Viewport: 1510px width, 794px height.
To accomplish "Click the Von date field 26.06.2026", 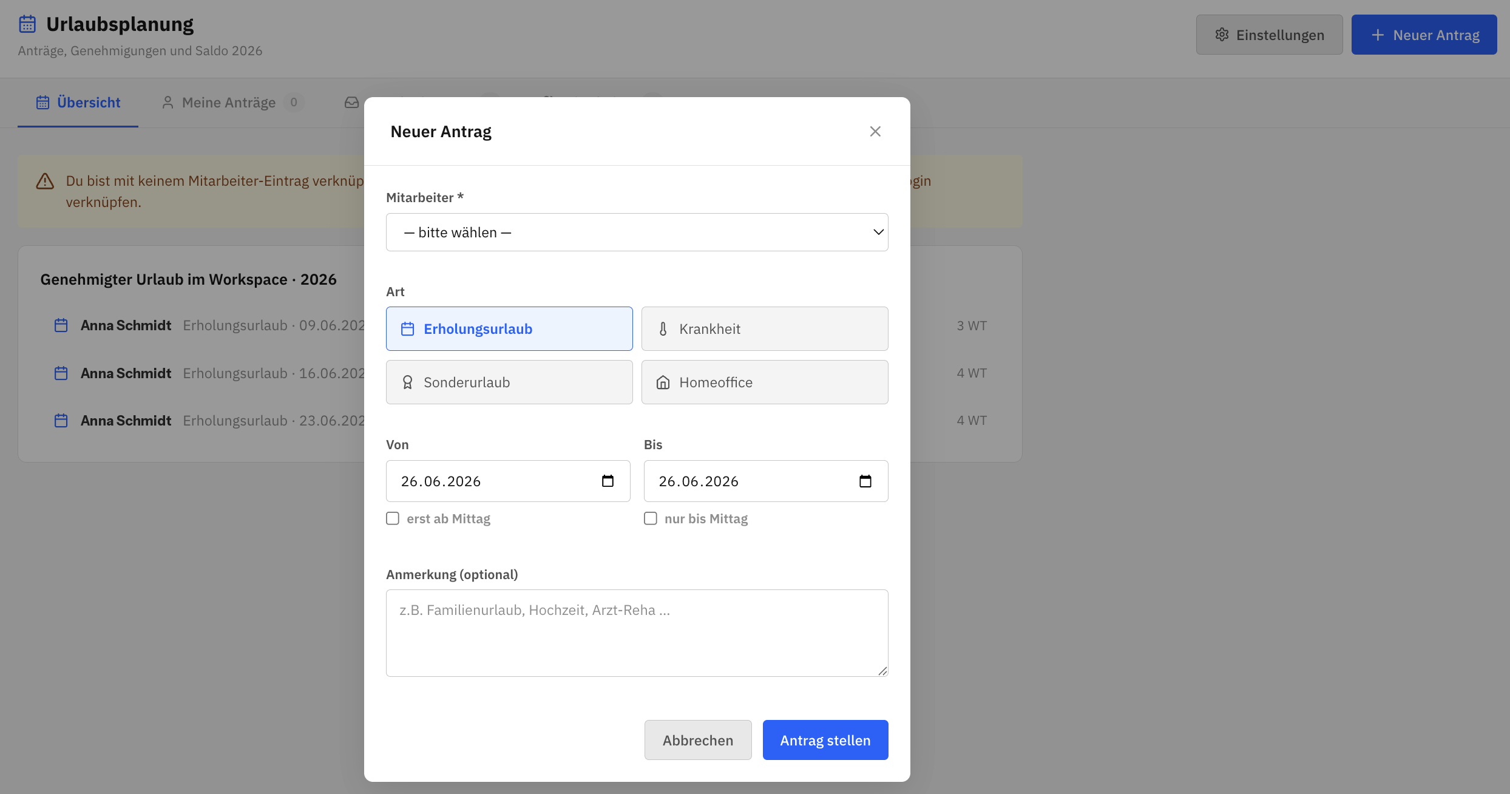I will click(x=508, y=481).
